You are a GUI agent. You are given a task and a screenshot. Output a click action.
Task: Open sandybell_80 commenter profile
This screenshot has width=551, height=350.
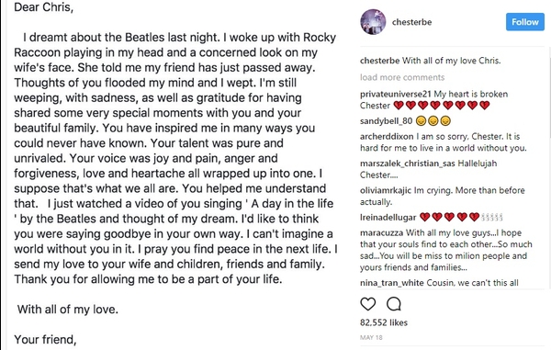[x=386, y=121]
